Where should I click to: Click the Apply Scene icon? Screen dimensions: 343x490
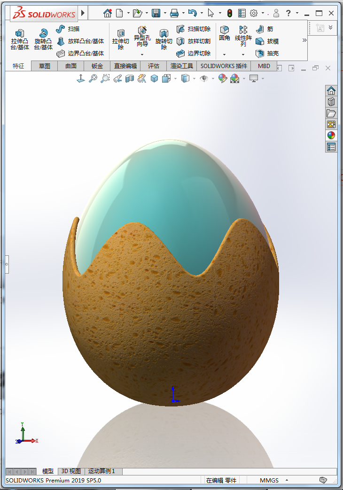(235, 78)
